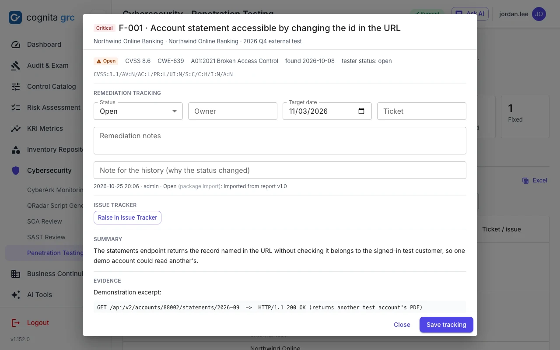This screenshot has width=560, height=350.
Task: Click Raise in Issue Tracker button
Action: [127, 217]
